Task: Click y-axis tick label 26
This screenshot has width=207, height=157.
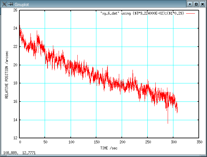Action: tap(15, 10)
